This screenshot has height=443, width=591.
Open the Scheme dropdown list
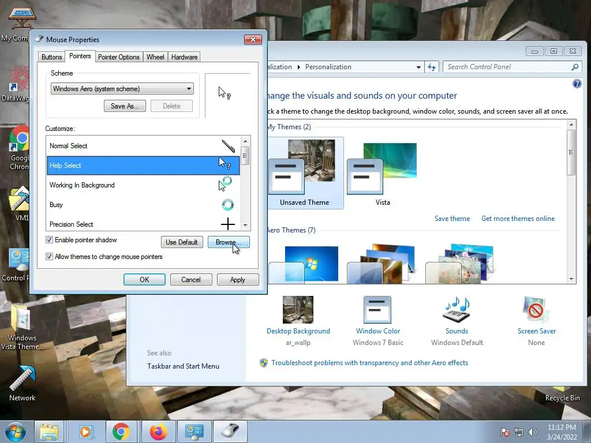(x=122, y=88)
